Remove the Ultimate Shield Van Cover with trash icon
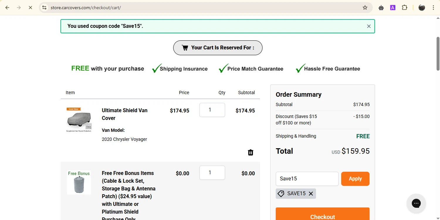 click(x=251, y=152)
